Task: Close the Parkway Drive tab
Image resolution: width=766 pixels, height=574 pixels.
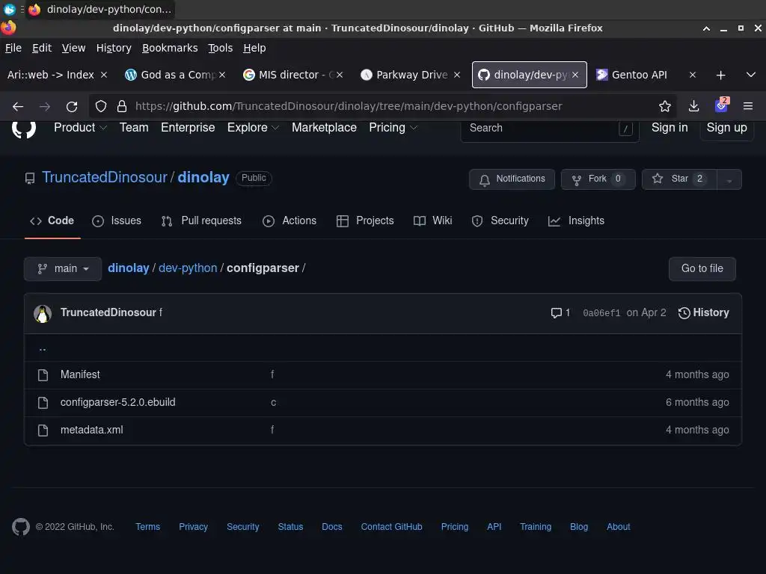Action: [457, 75]
